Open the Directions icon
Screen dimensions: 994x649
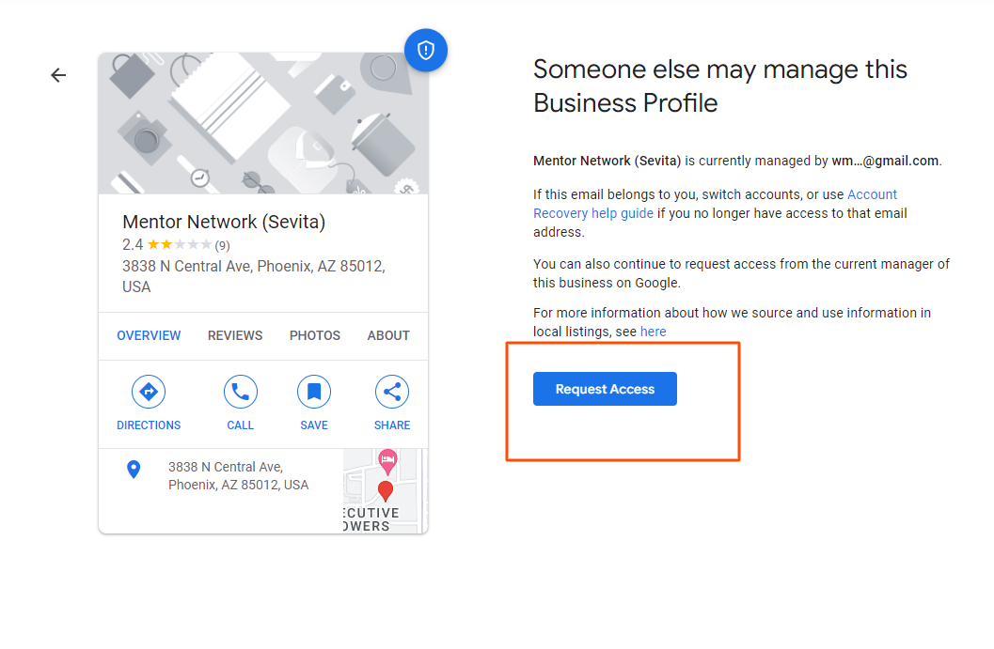pyautogui.click(x=149, y=392)
